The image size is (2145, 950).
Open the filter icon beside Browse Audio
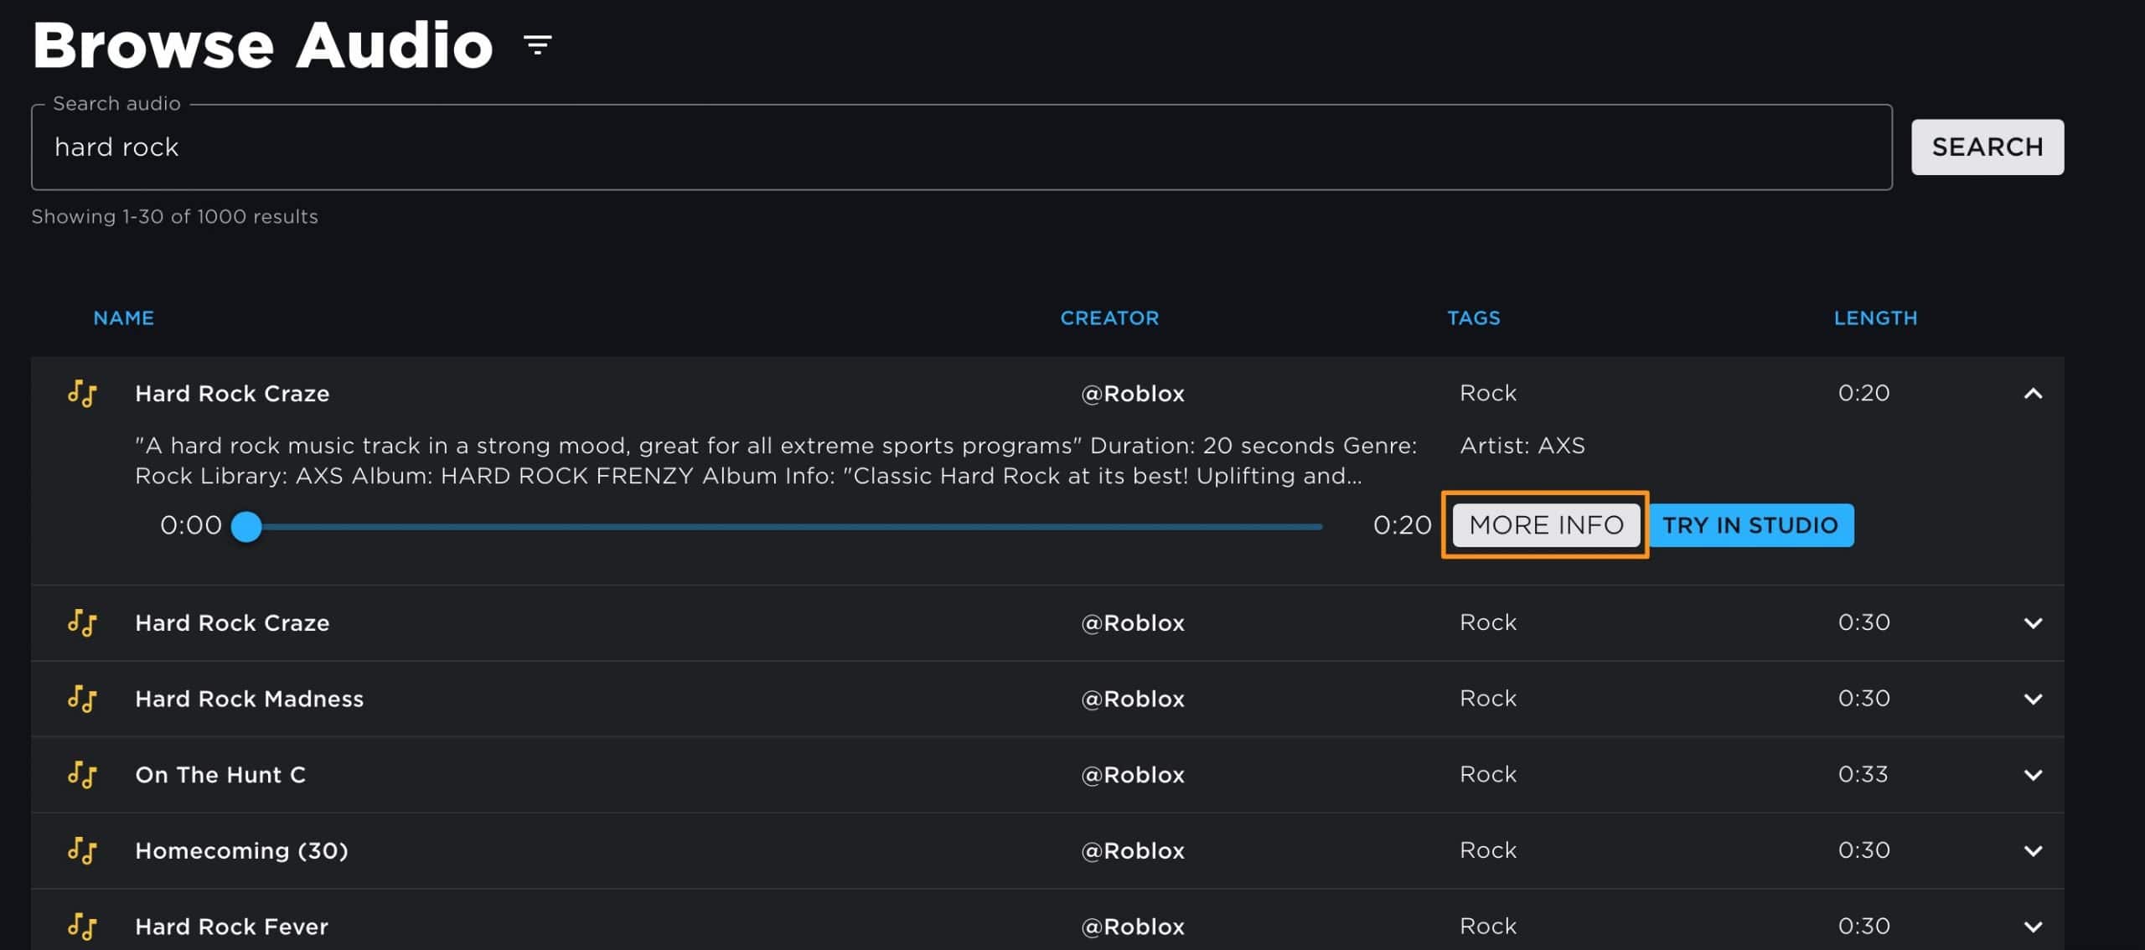(x=537, y=44)
